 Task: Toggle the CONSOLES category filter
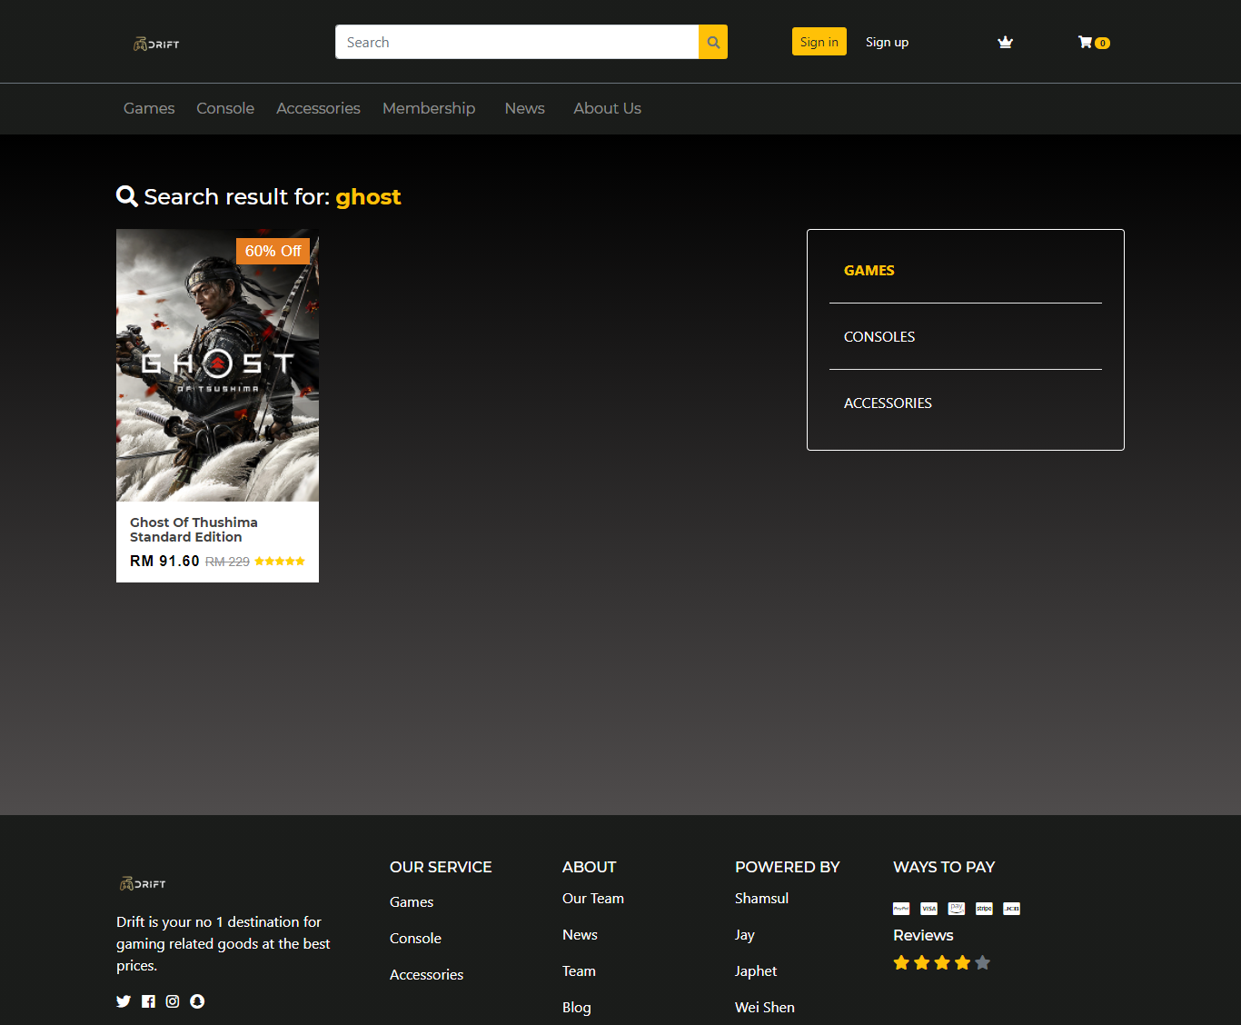click(x=879, y=336)
